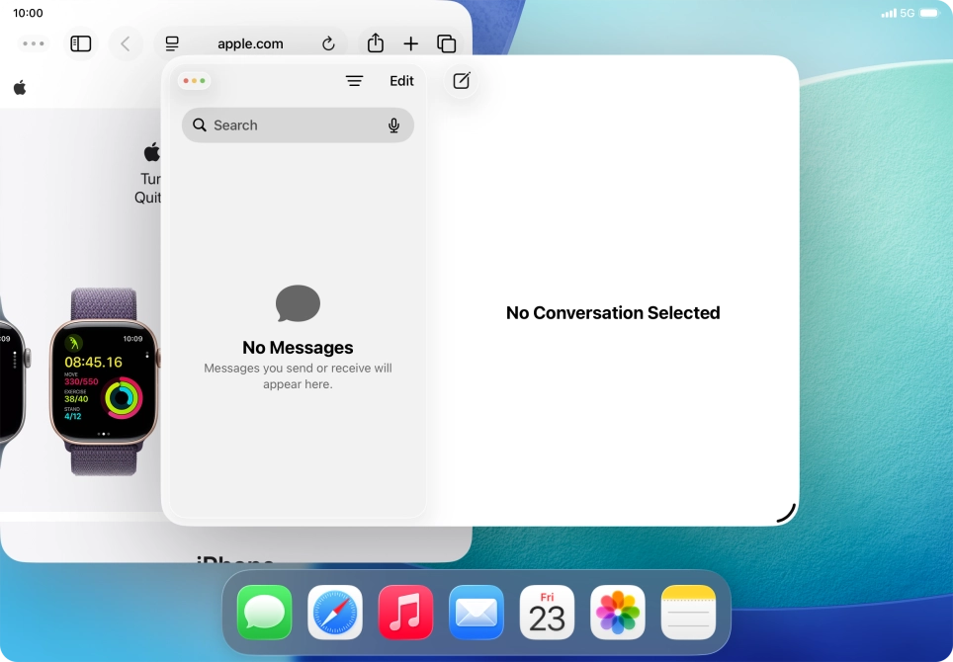Open the Messages window controls menu
This screenshot has height=662, width=953.
[x=194, y=80]
